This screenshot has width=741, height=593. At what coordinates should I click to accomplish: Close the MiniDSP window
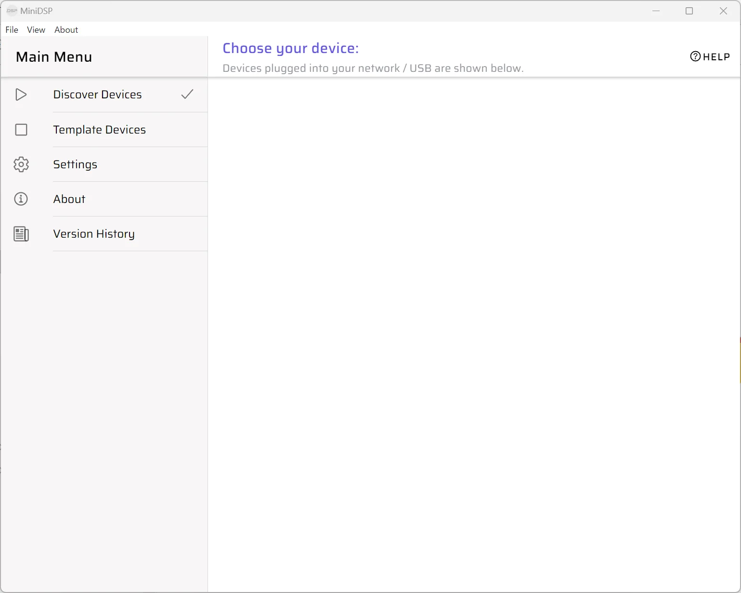pyautogui.click(x=723, y=11)
